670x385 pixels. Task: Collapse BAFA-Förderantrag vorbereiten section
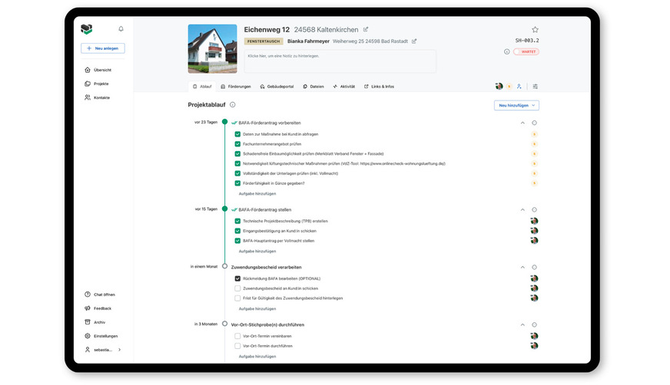pyautogui.click(x=522, y=123)
